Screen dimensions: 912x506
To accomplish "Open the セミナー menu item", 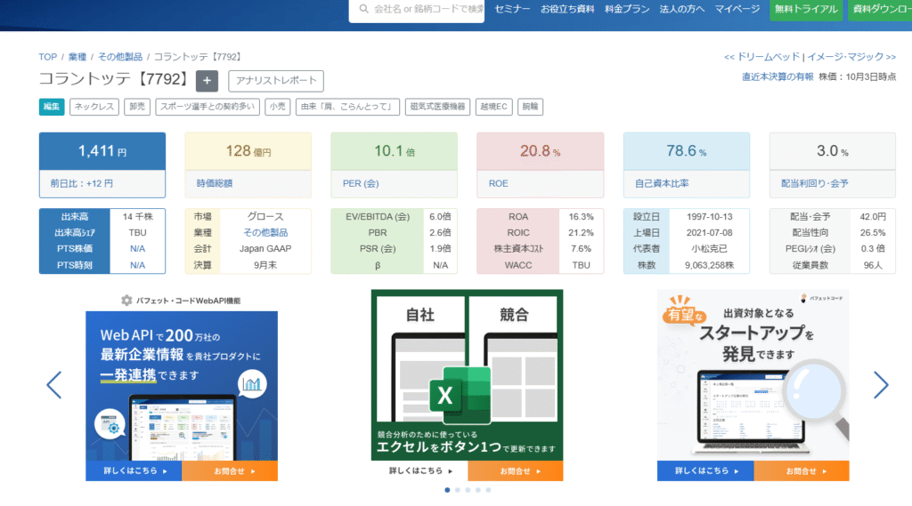I will click(x=512, y=10).
